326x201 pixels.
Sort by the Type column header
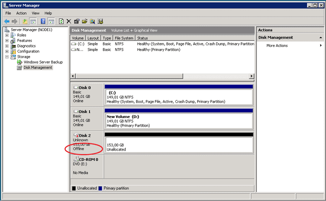point(106,38)
